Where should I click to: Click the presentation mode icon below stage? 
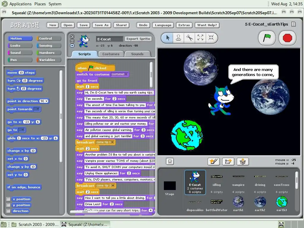[x=170, y=161]
